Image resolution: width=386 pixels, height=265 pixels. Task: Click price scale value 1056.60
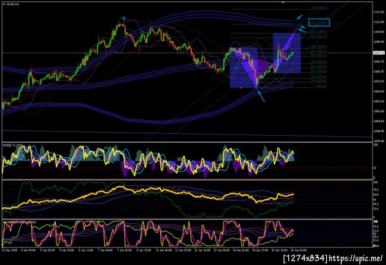[x=379, y=111]
